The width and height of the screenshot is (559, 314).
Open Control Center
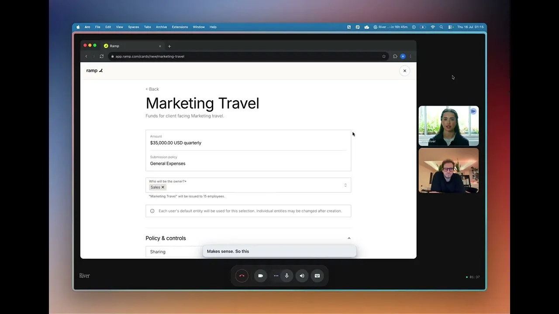(x=450, y=27)
